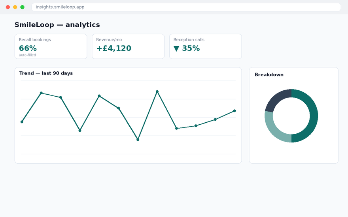Minimize the window with the yellow button
The image size is (348, 217).
[15, 7]
